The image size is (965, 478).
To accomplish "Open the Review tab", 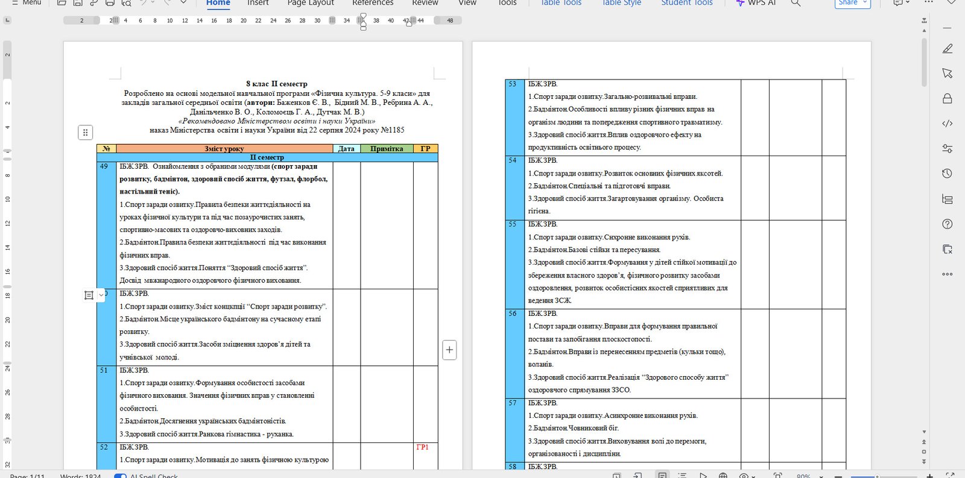I will (425, 3).
